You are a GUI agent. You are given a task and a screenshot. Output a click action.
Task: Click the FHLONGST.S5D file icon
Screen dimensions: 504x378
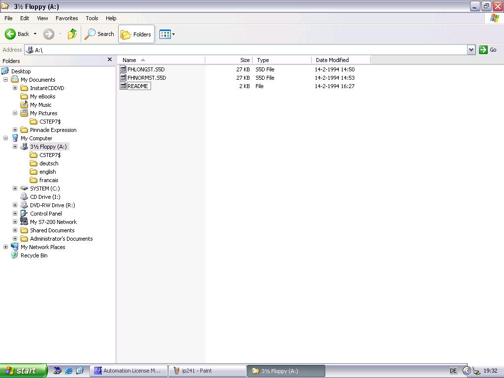pyautogui.click(x=123, y=69)
